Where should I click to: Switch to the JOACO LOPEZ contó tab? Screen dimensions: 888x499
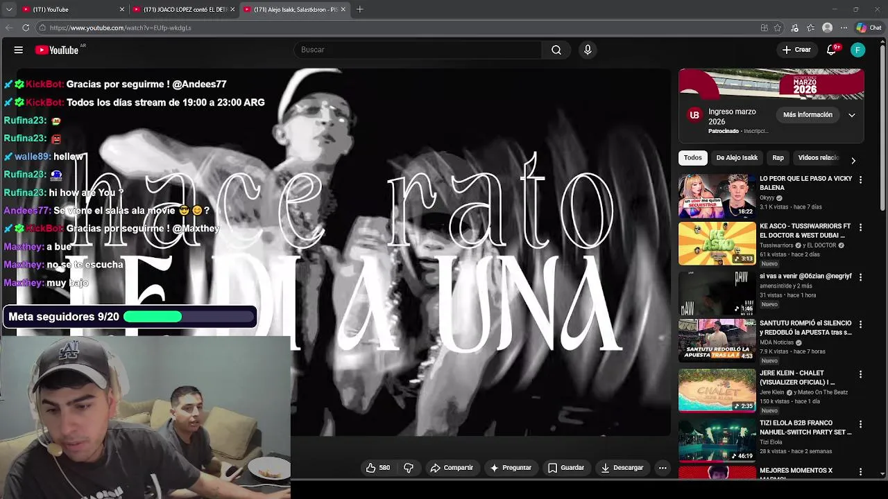point(184,10)
